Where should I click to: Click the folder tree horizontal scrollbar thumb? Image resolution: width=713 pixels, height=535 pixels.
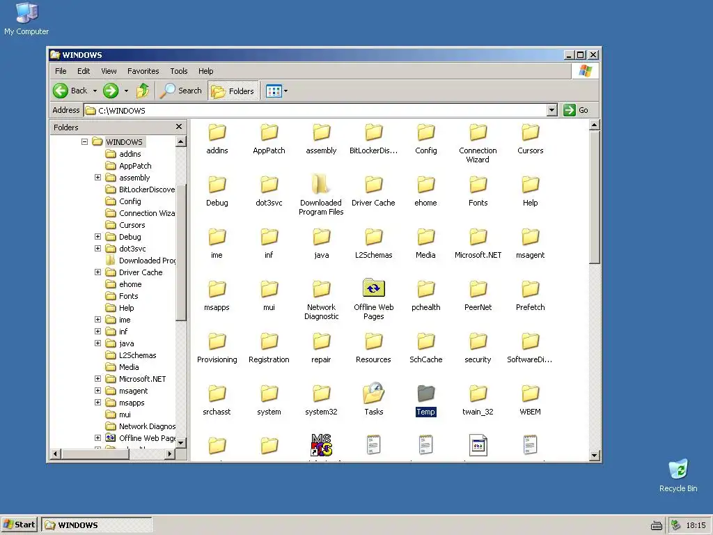(x=95, y=453)
